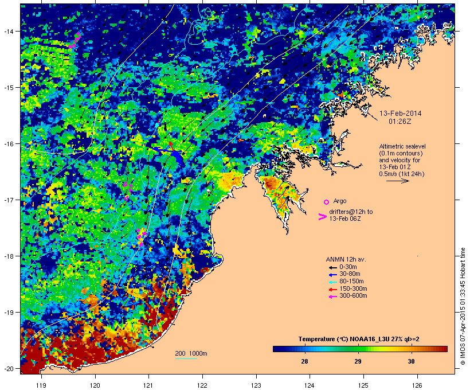Viewport: 470px width, 390px height.
Task: Click the '13-Feb 01Z' altimetry time label
Action: [x=395, y=167]
